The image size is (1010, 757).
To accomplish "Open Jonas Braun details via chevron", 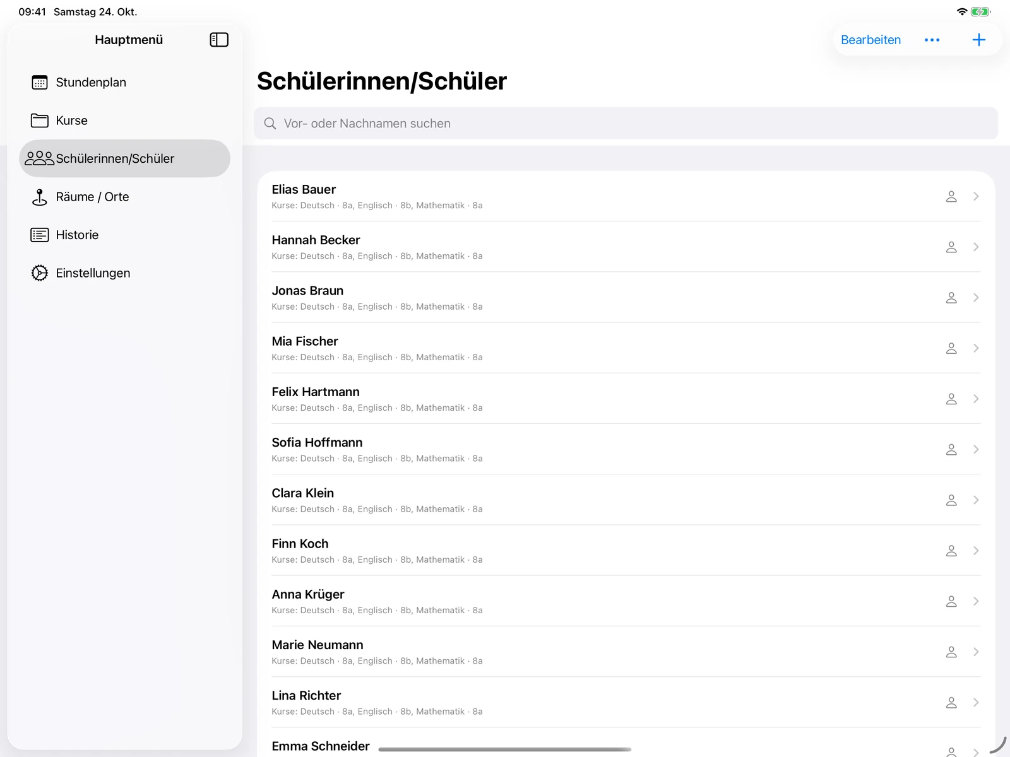I will point(976,297).
